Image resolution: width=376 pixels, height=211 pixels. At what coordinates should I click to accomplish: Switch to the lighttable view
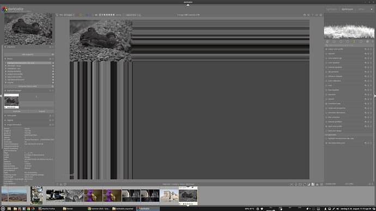[x=332, y=9]
